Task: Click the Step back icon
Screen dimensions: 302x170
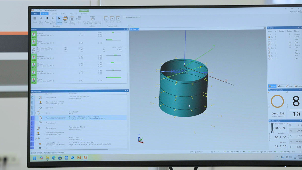Action: click(41, 18)
